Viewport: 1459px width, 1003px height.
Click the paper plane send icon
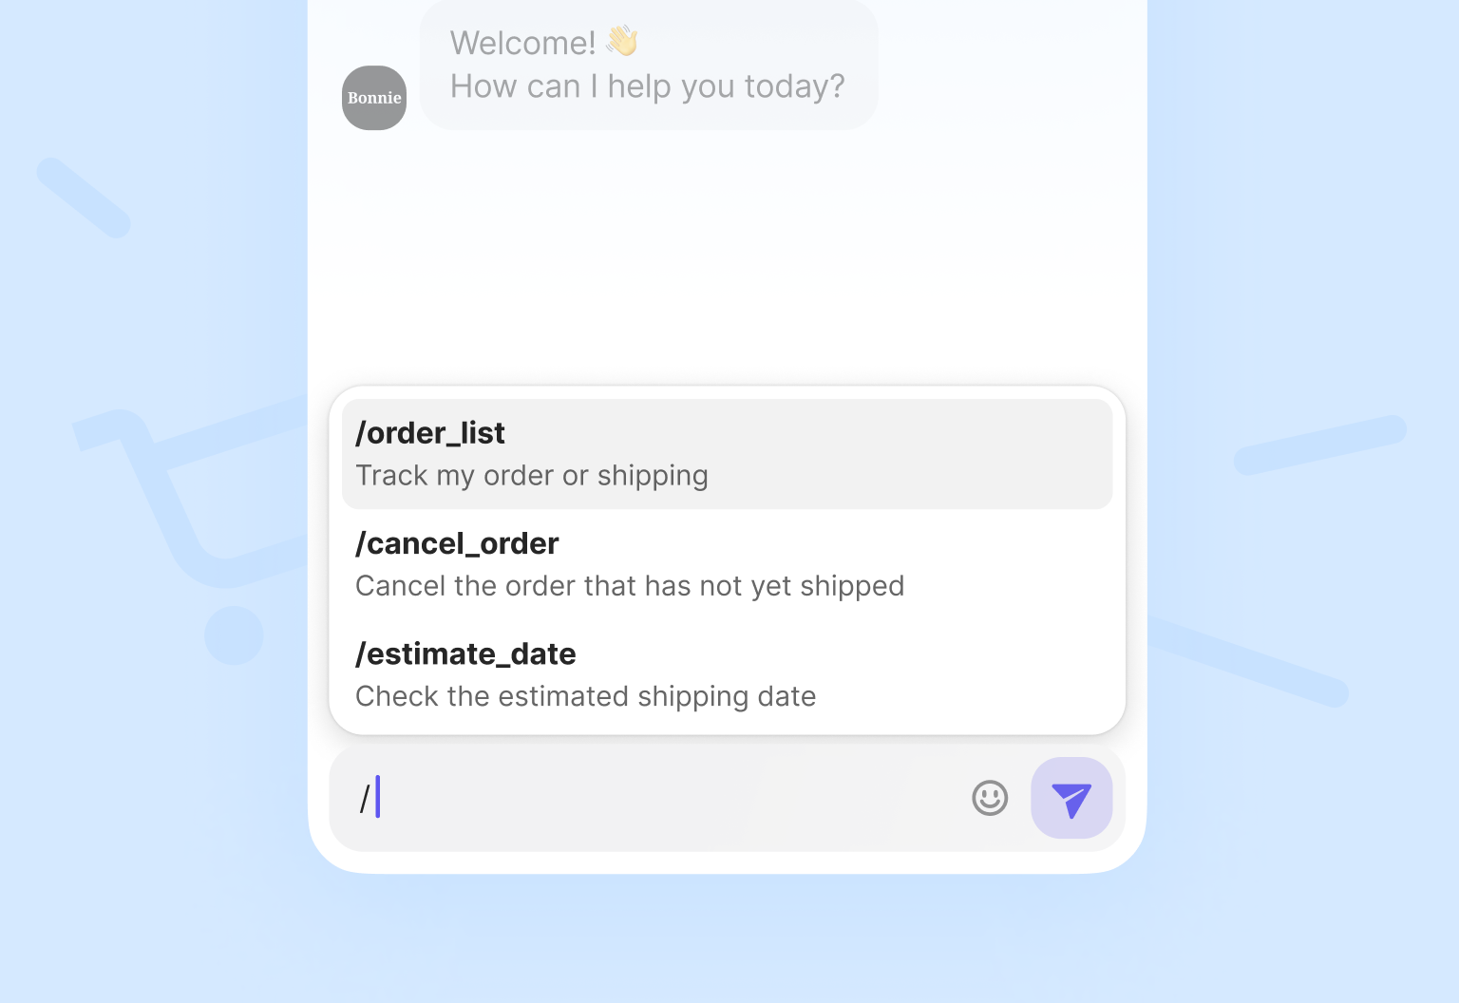(x=1071, y=799)
